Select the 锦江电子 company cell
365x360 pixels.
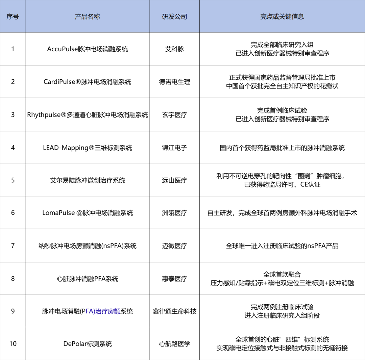[174, 148]
